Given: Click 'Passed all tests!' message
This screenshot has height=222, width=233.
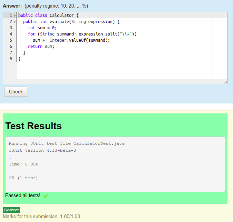Looking at the screenshot, I should point(23,195).
